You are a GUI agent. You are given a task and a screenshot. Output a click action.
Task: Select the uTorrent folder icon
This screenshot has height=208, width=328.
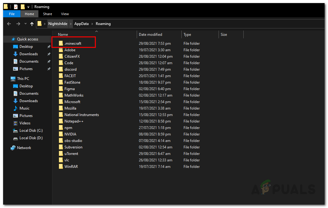coord(61,153)
